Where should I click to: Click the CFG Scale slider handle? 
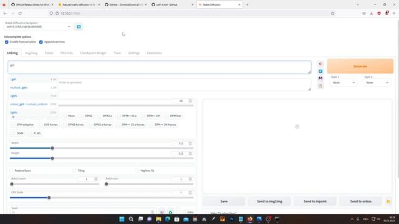(x=49, y=198)
